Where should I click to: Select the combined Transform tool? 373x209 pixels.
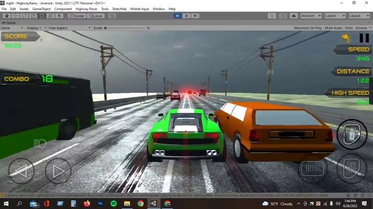(x=51, y=16)
